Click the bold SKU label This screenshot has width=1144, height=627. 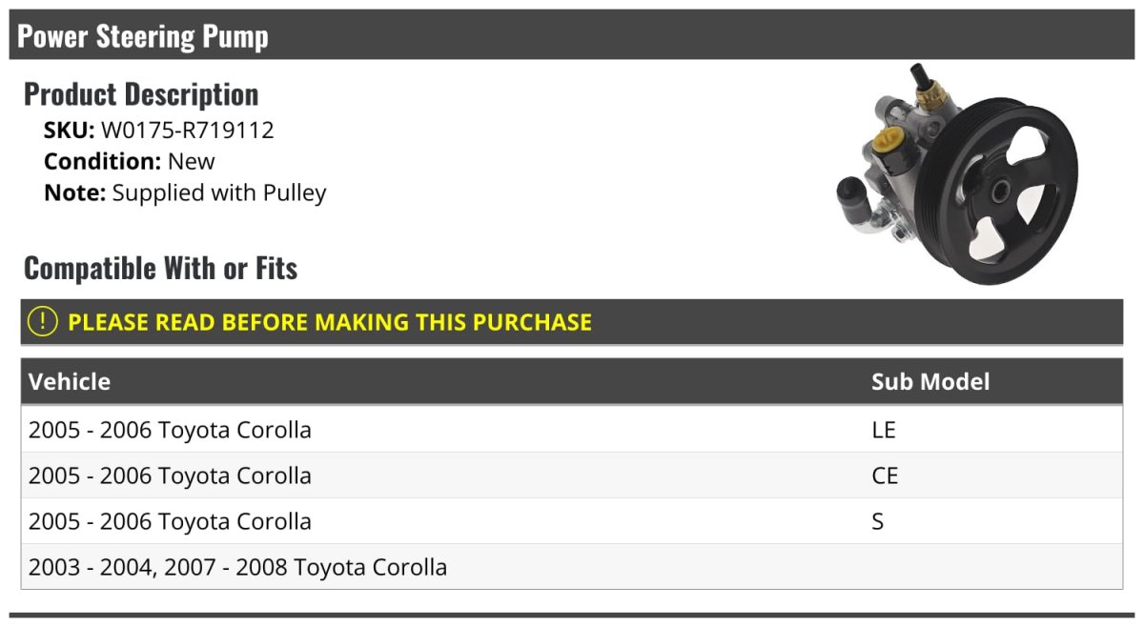(69, 131)
